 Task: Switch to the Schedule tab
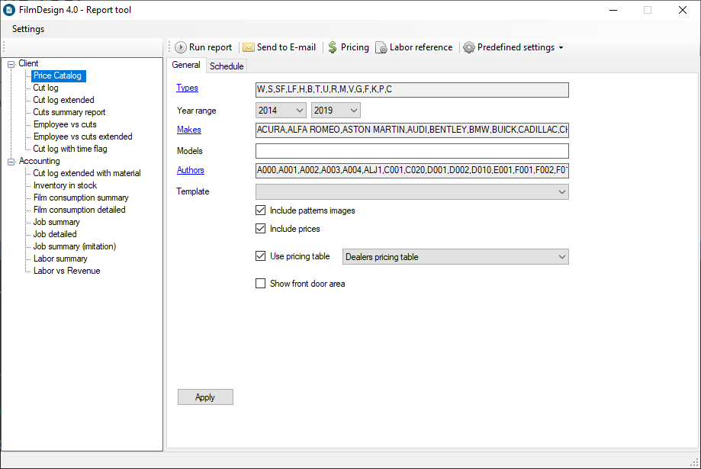(x=227, y=66)
